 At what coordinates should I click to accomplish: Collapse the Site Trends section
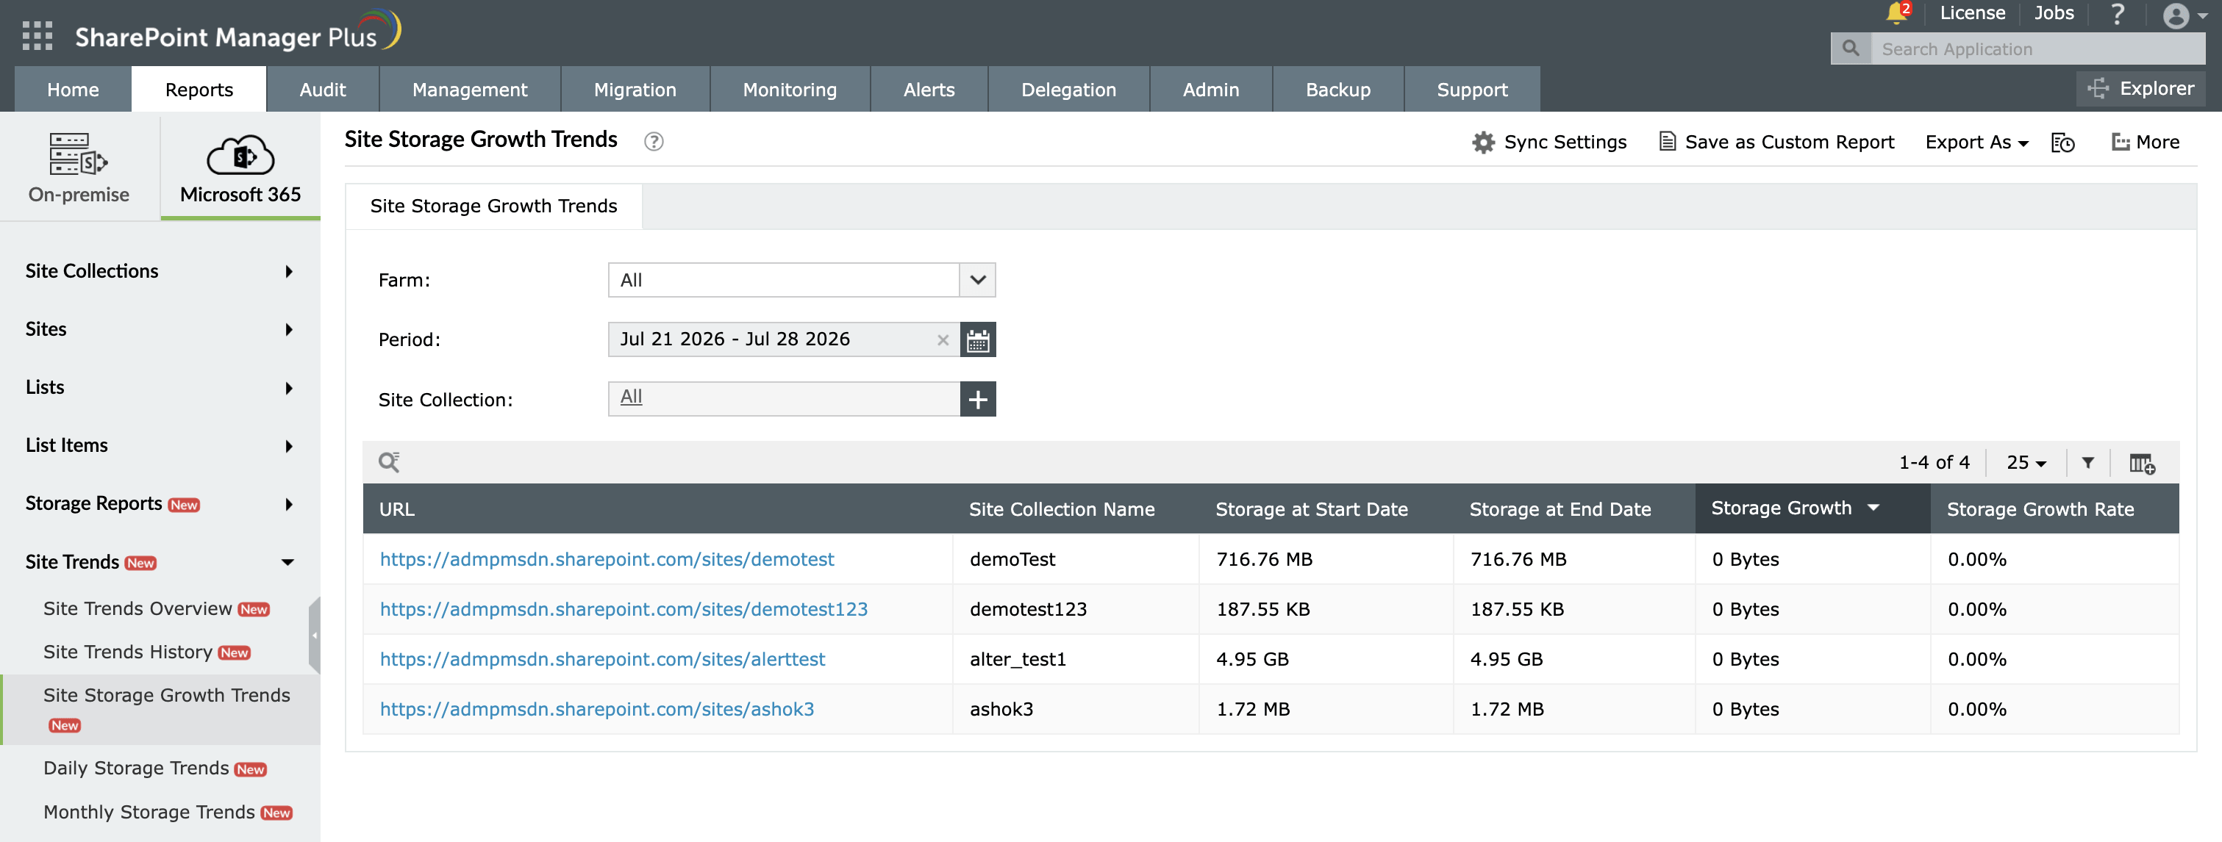click(x=160, y=562)
